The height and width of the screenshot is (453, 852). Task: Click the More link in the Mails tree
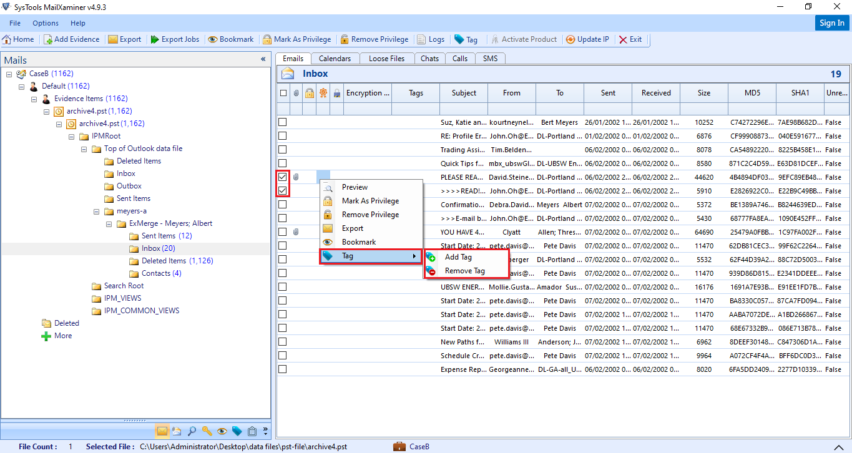(62, 335)
